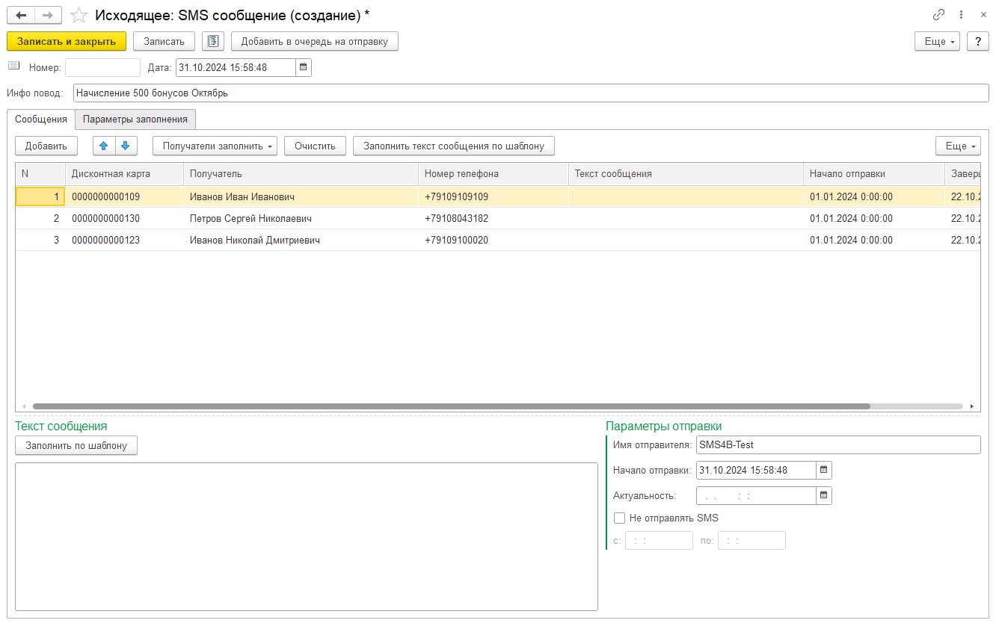This screenshot has width=999, height=626.
Task: Click phone number +79108043182
Action: [456, 219]
